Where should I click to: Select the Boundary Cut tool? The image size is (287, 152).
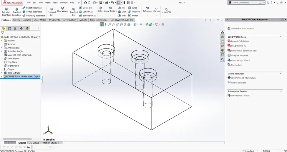point(87,16)
